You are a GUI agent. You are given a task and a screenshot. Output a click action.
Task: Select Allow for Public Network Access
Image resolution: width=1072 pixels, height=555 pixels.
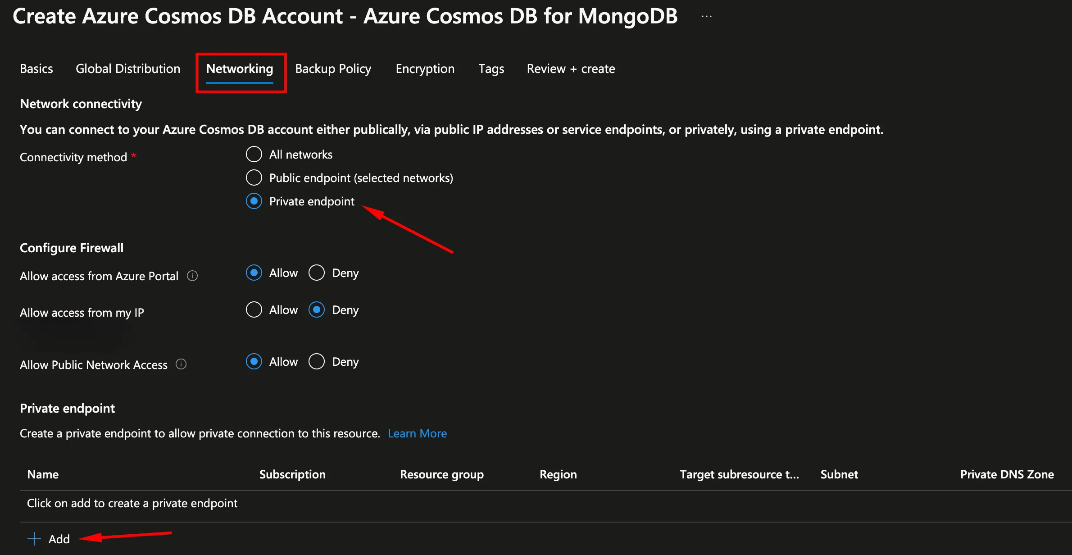pyautogui.click(x=254, y=361)
